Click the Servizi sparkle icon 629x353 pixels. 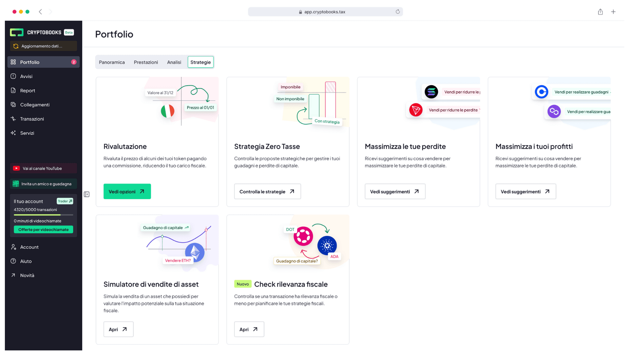tap(13, 133)
